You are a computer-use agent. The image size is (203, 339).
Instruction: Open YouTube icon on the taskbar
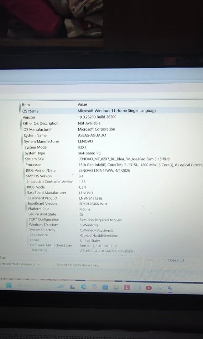148,288
